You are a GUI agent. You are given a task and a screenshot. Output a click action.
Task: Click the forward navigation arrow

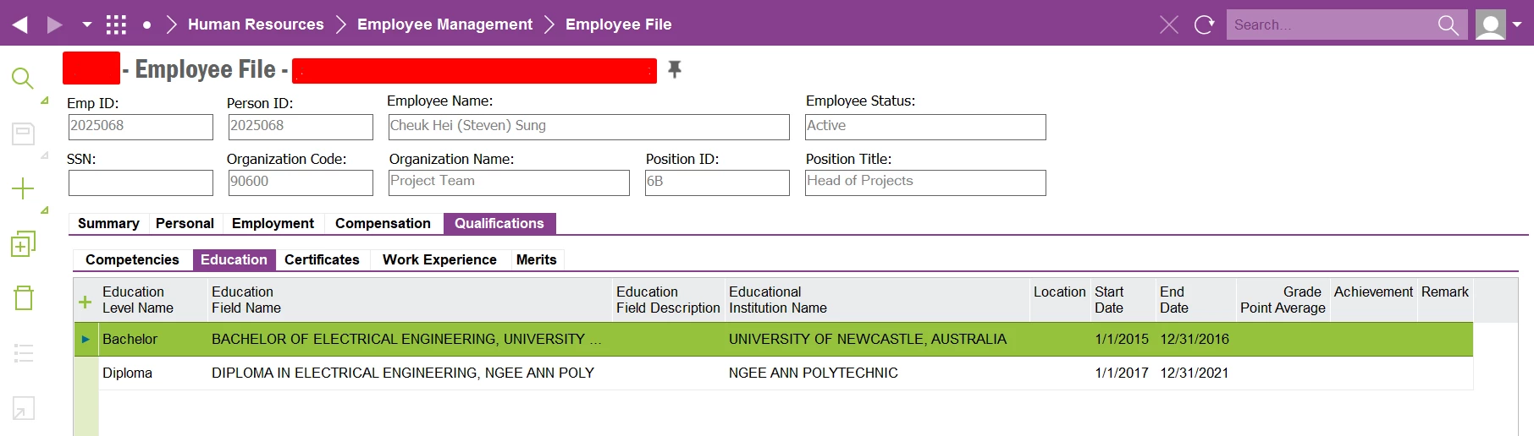pos(55,25)
